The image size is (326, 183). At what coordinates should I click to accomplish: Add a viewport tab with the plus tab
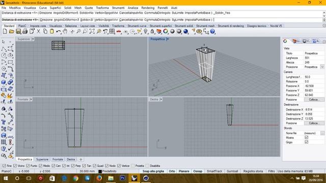click(81, 159)
